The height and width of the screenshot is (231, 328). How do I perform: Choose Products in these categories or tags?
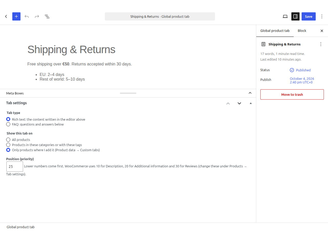pyautogui.click(x=8, y=145)
